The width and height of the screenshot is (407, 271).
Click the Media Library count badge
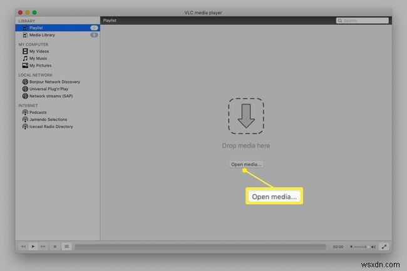(x=94, y=35)
